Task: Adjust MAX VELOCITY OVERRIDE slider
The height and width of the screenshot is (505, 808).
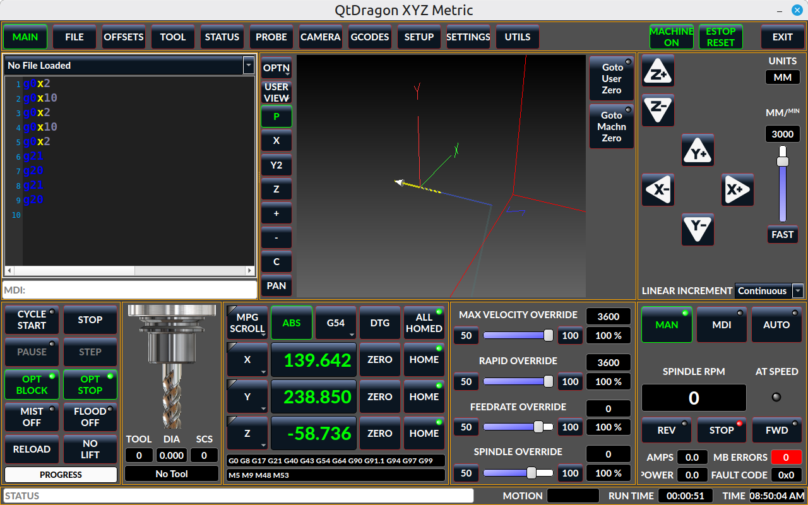Action: click(x=518, y=335)
